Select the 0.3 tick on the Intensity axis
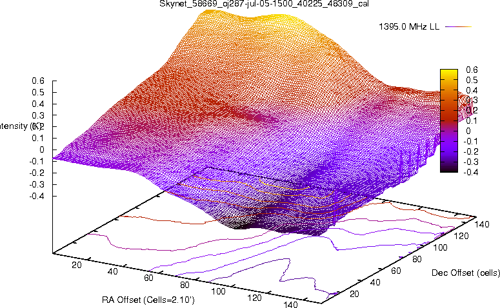 [x=38, y=115]
